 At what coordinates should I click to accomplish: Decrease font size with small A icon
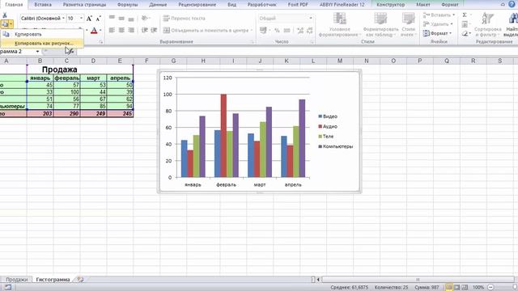tap(98, 19)
